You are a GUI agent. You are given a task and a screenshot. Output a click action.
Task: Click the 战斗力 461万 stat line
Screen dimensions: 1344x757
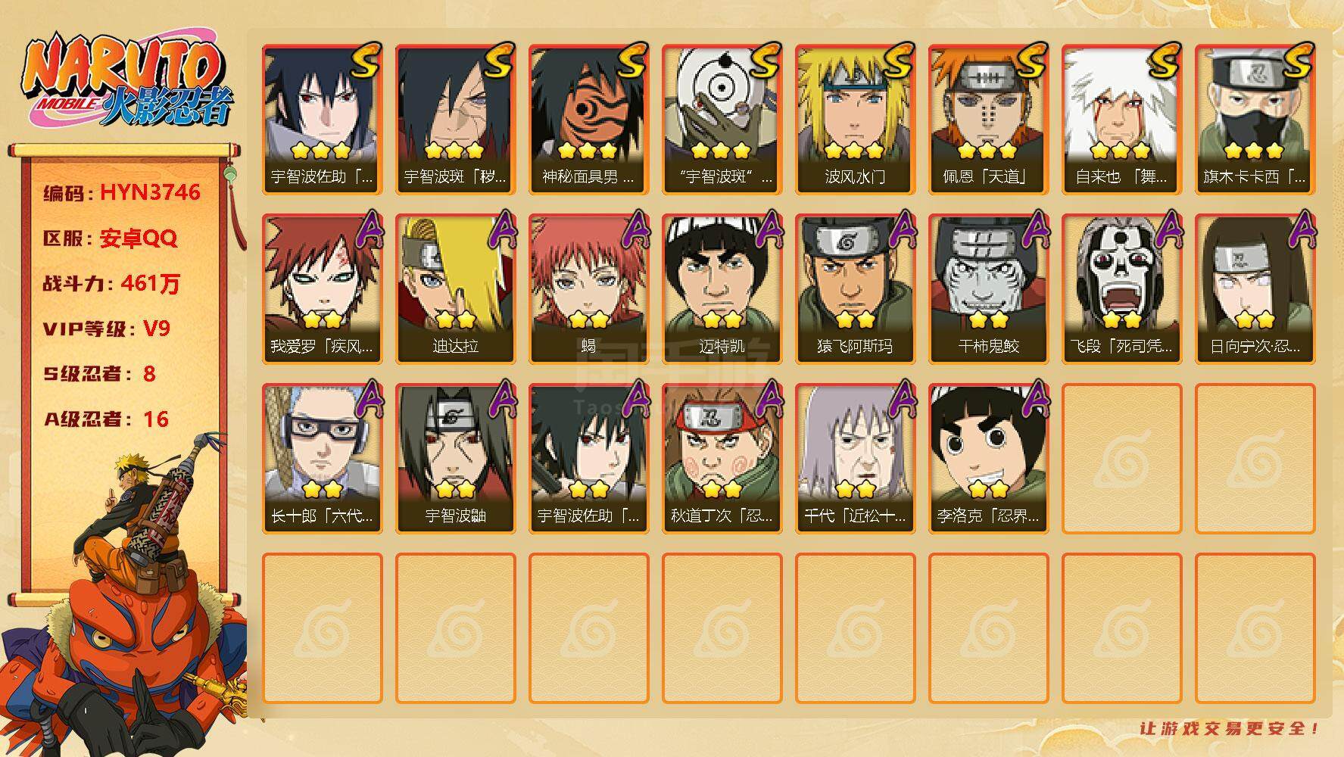112,284
